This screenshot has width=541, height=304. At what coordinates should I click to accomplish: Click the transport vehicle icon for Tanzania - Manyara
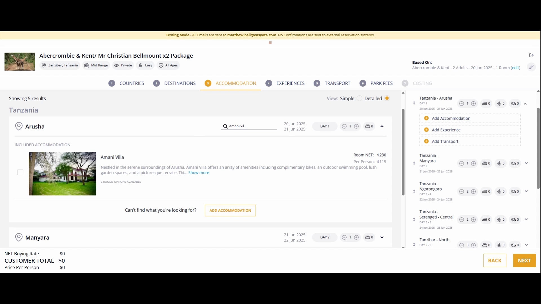tap(513, 163)
